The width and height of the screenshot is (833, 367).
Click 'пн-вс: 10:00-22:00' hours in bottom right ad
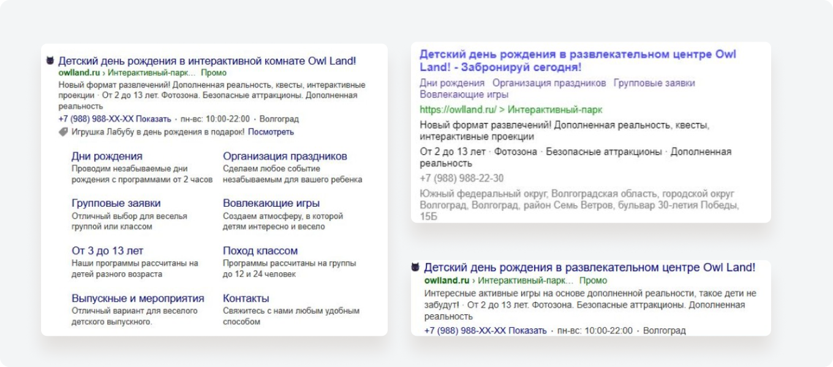point(595,330)
